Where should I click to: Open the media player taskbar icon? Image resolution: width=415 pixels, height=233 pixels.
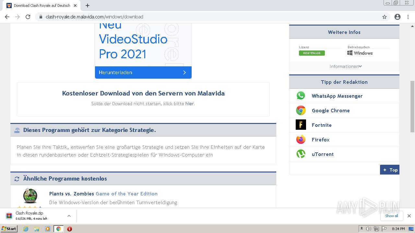click(48, 229)
